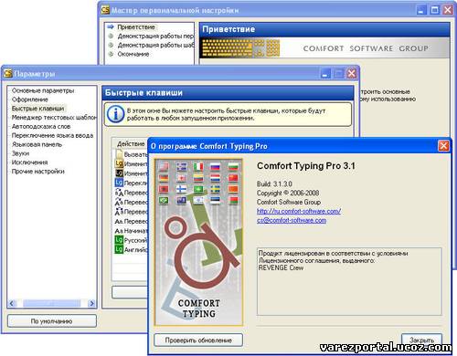
Task: Open Основные параметры in the settings list
Action: point(43,90)
